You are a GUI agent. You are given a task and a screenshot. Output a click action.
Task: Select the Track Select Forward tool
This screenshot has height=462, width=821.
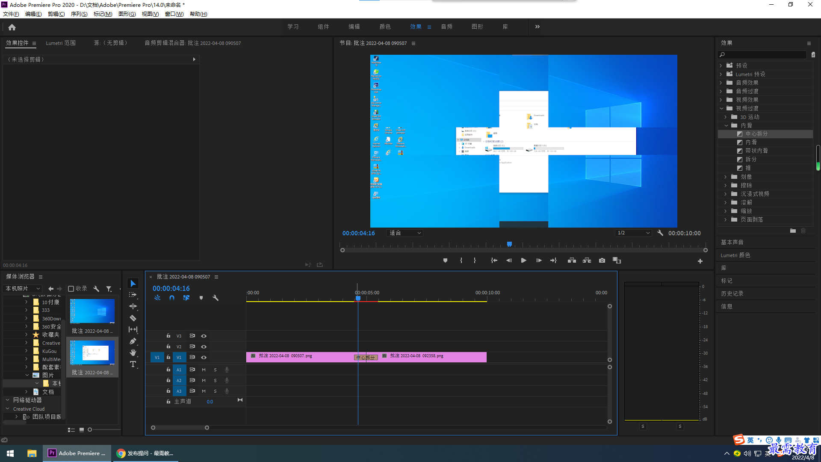[133, 295]
